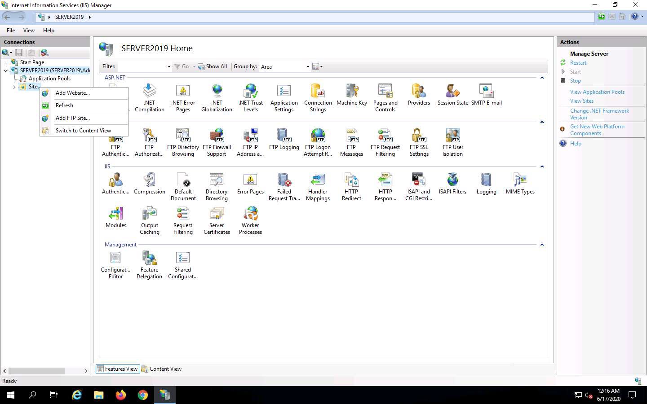Open FTP SSL Settings feature
This screenshot has height=404, width=647.
click(x=419, y=142)
